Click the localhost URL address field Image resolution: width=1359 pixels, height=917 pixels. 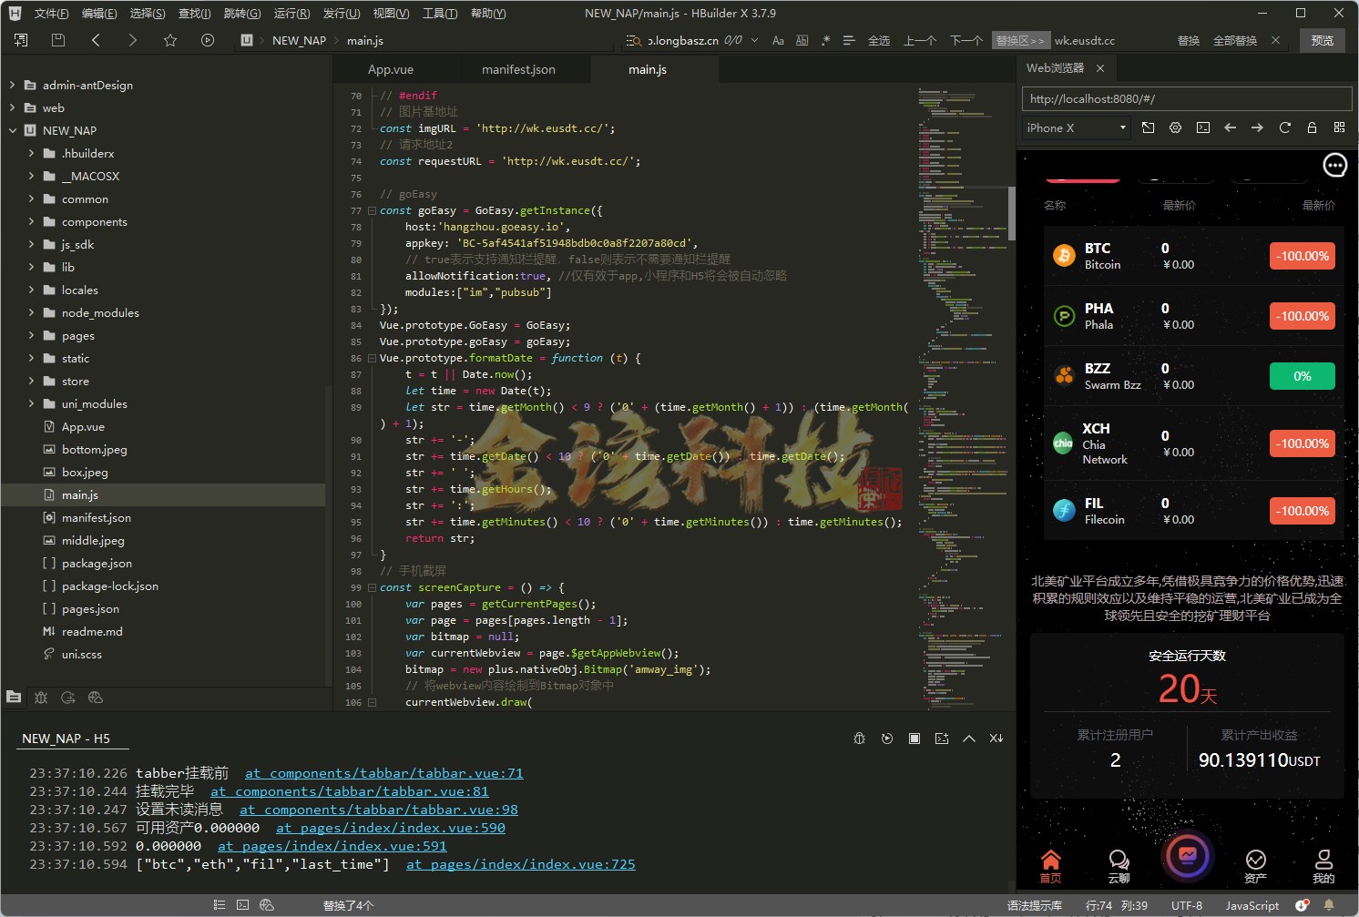(x=1186, y=98)
